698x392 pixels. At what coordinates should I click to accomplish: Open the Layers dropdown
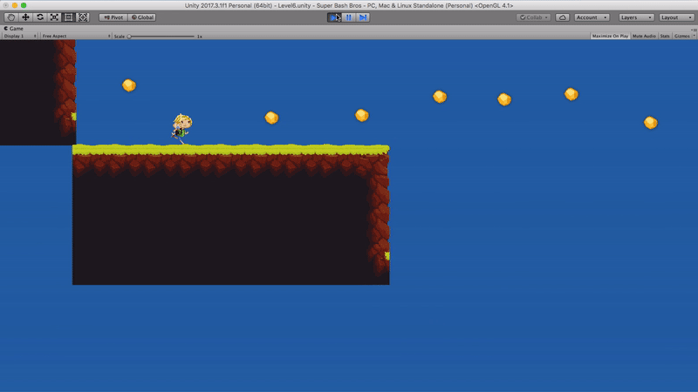coord(634,17)
